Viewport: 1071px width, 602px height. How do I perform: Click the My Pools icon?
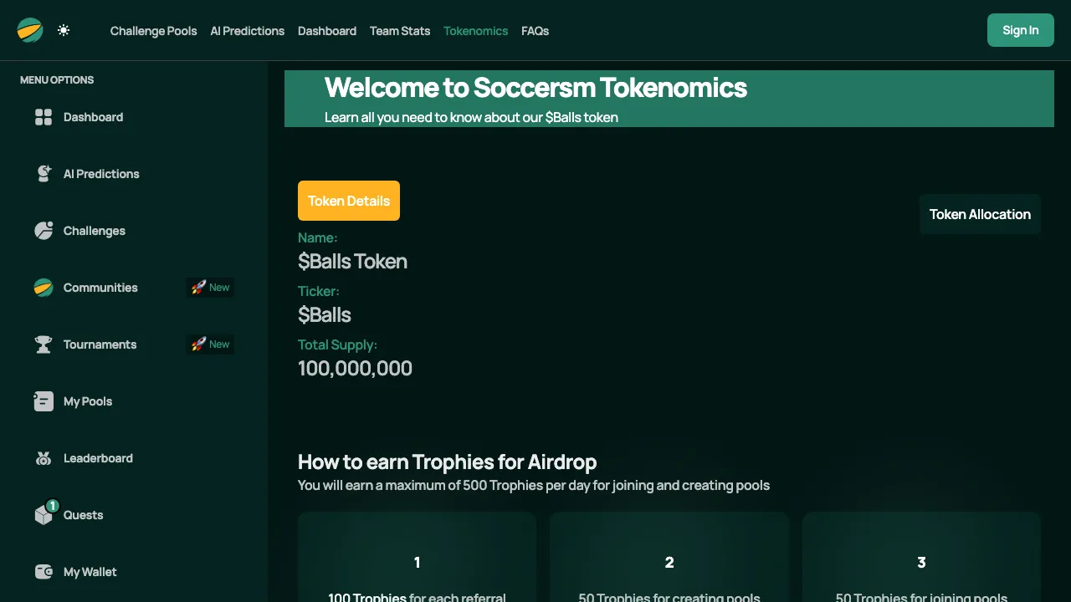[x=44, y=401]
